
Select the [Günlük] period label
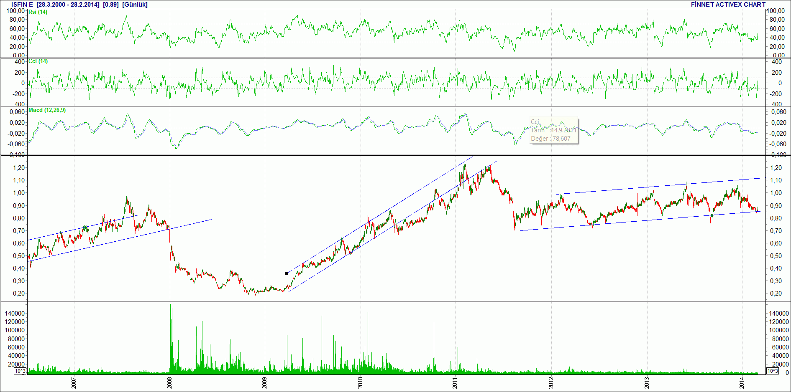click(135, 5)
